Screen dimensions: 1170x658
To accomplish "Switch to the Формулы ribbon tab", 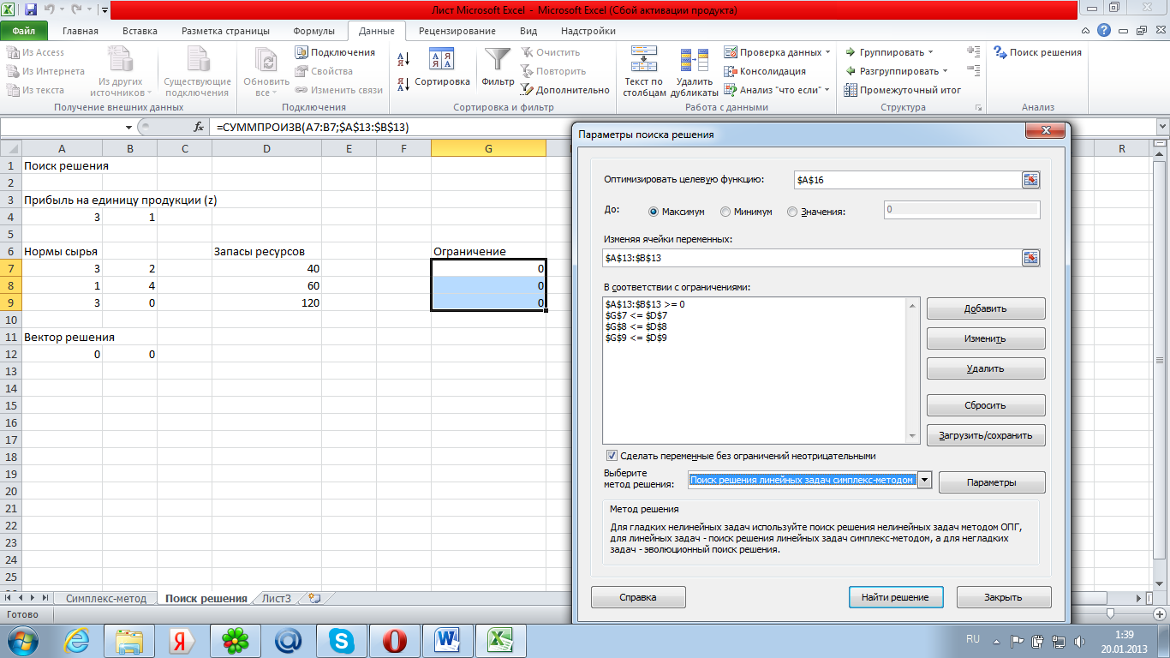I will 313,31.
